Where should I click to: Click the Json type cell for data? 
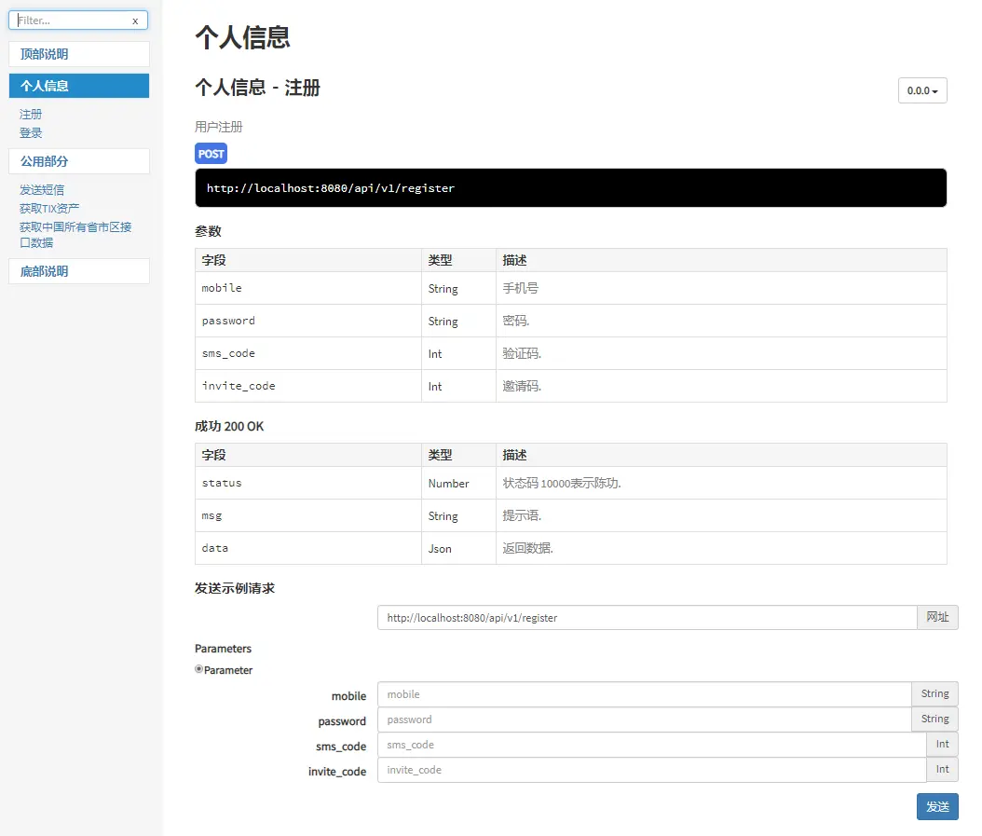pos(458,548)
